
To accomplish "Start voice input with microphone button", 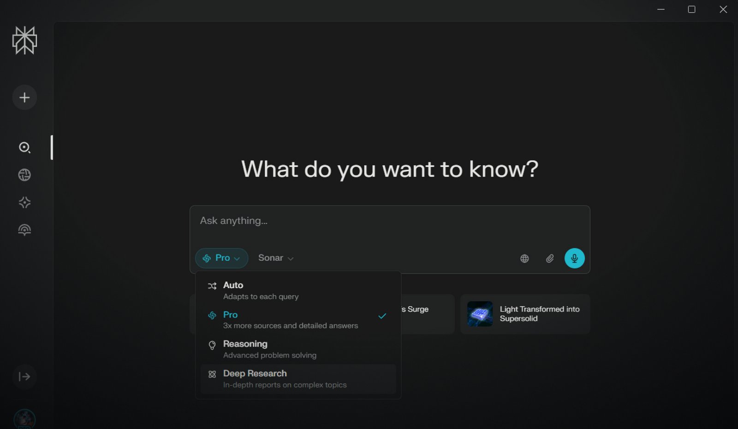I will coord(574,258).
